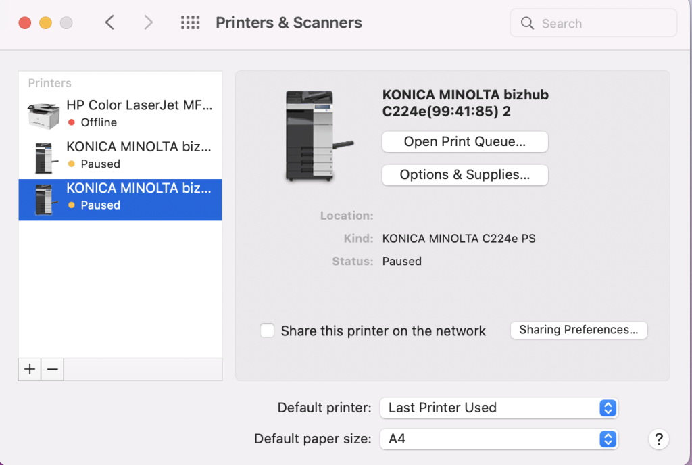Minimize the window with the yellow button
692x465 pixels.
click(45, 22)
